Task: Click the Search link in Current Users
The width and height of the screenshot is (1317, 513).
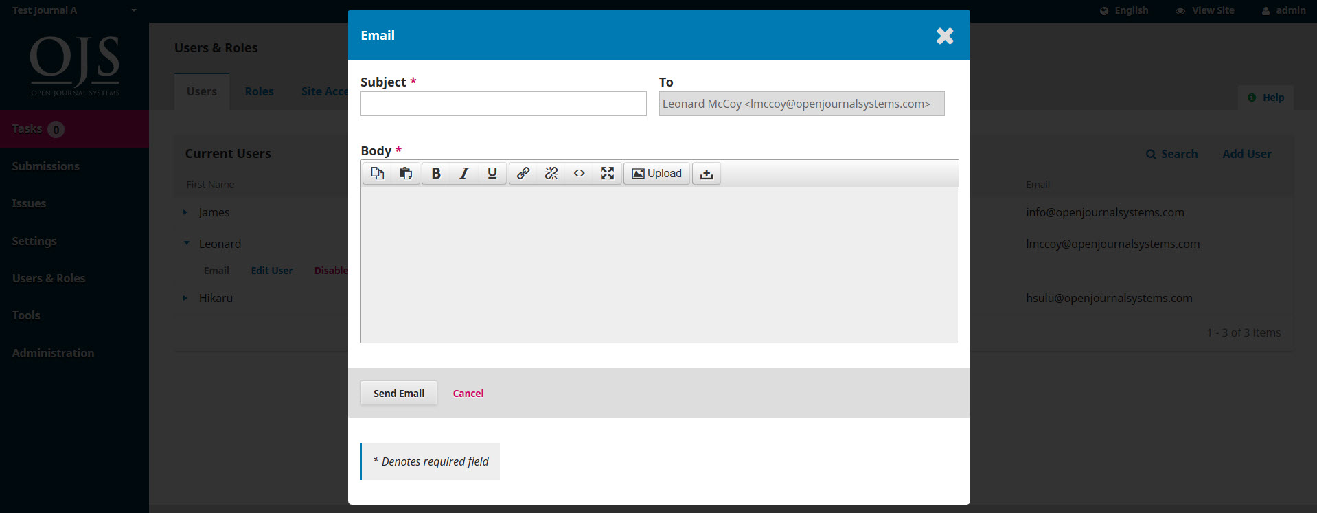Action: [x=1172, y=154]
